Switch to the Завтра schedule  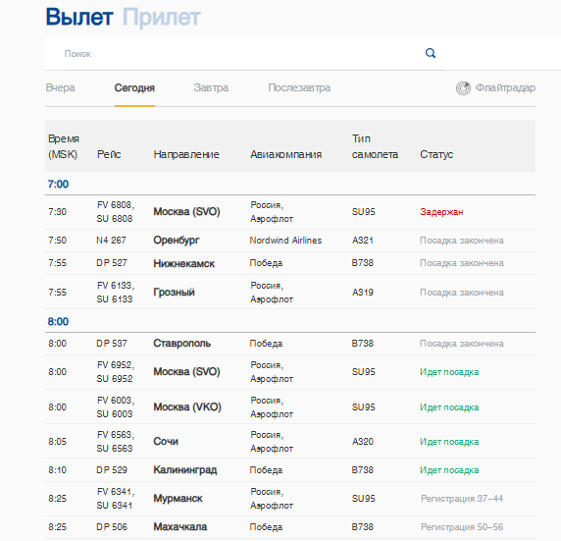point(211,87)
